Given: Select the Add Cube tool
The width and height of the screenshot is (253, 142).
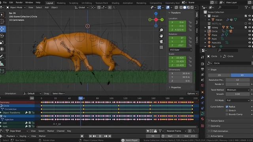Looking at the screenshot, I should coord(2,71).
